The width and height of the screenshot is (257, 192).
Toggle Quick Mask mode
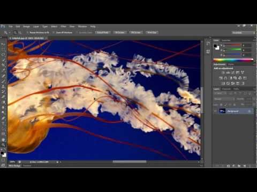tap(3, 161)
